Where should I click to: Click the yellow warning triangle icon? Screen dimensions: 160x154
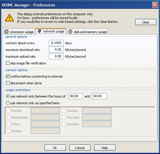click(x=9, y=18)
